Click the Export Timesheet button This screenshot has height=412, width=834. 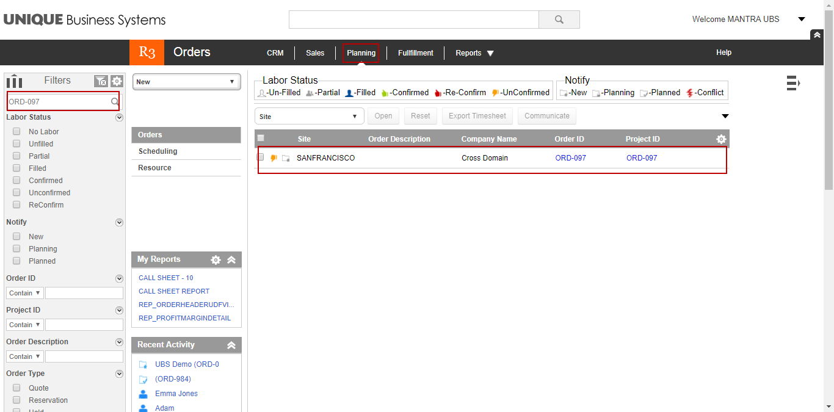click(477, 116)
